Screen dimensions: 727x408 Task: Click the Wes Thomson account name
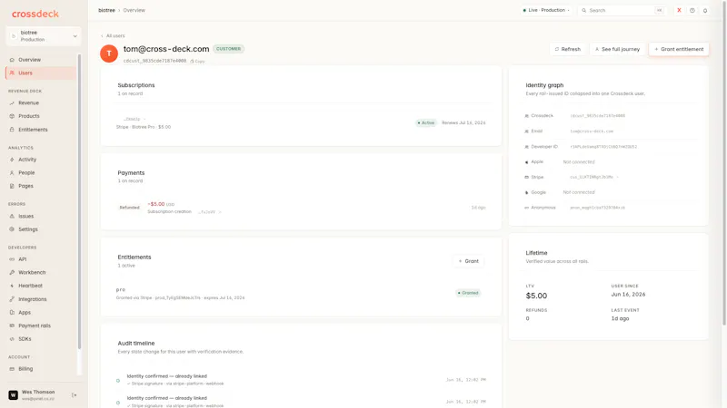point(38,392)
